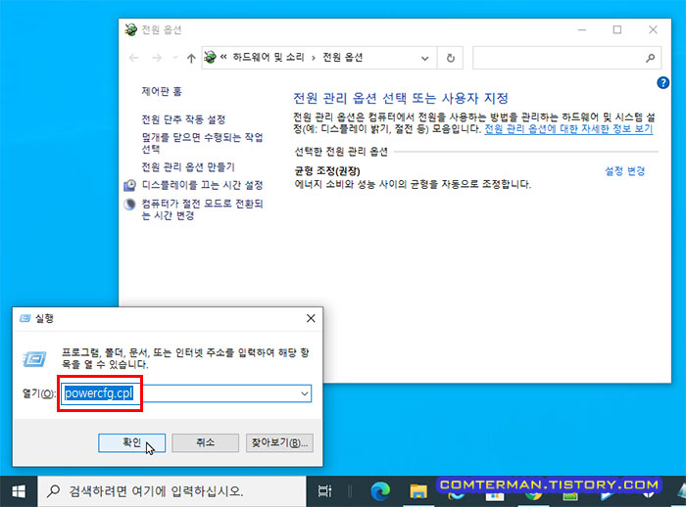Open 덮개를 닫으면 수행되는 작업 선택
686x507 pixels.
click(202, 143)
